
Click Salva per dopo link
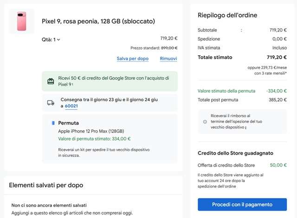coord(133,59)
